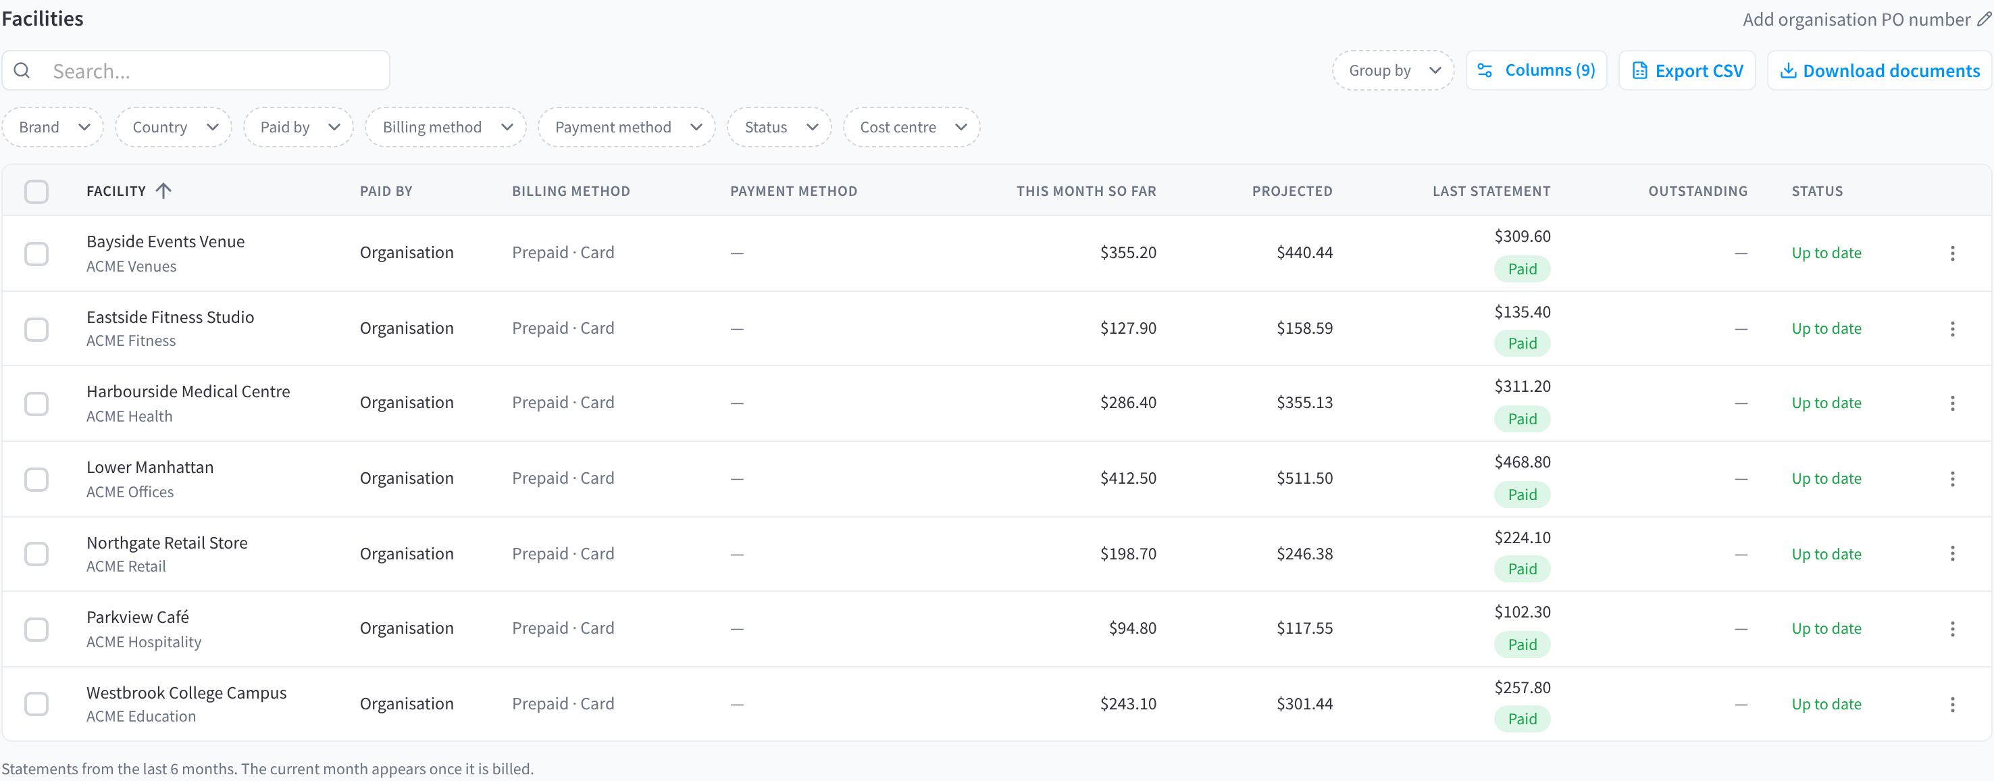Viewport: 1994px width, 781px height.
Task: Open row menu for Harbourside Medical Centre
Action: click(1952, 403)
